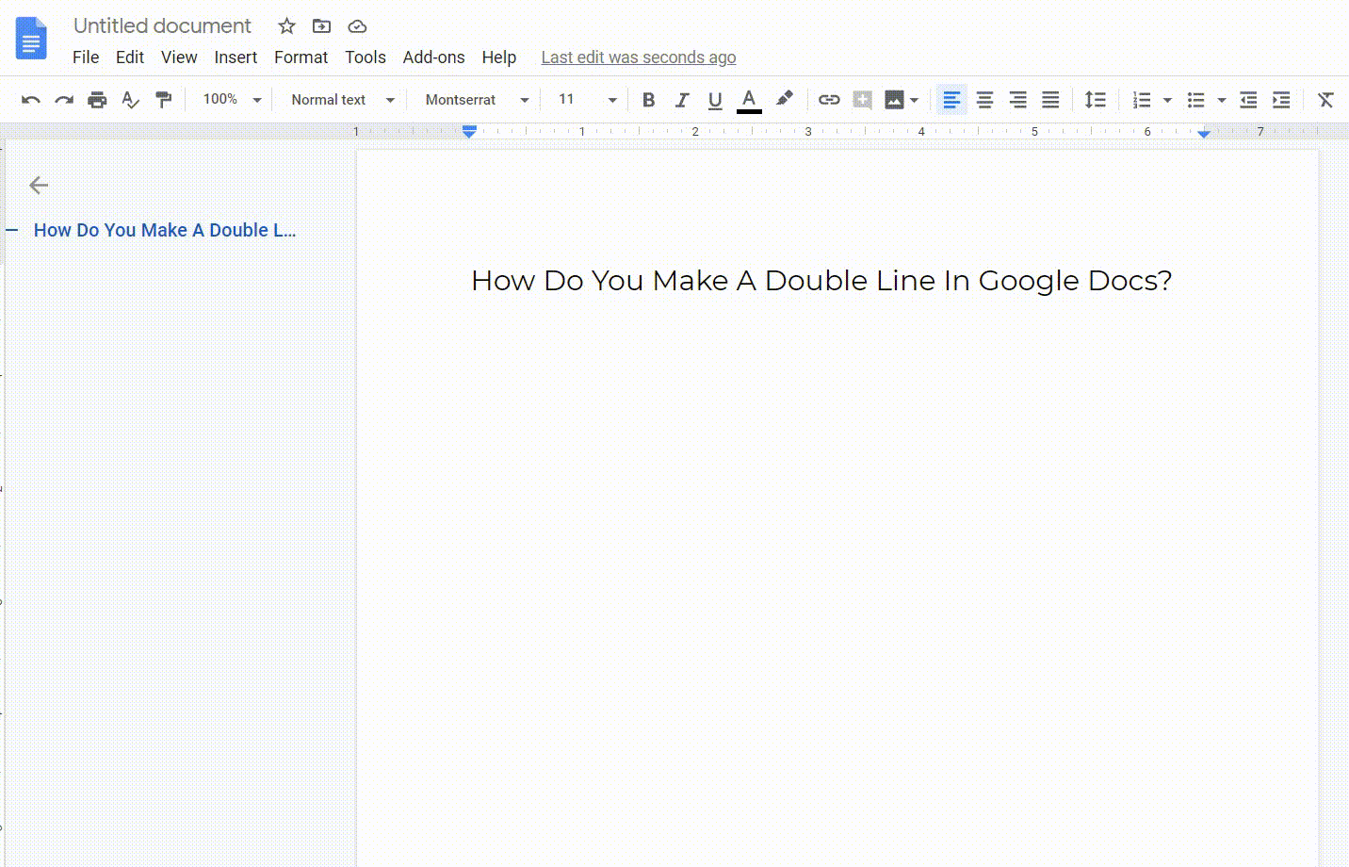Toggle Underline formatting
This screenshot has height=867, width=1349.
(715, 100)
